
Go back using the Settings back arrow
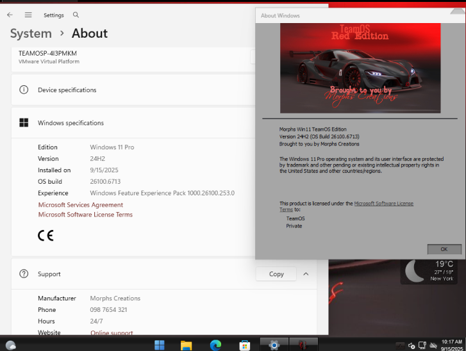(x=10, y=15)
